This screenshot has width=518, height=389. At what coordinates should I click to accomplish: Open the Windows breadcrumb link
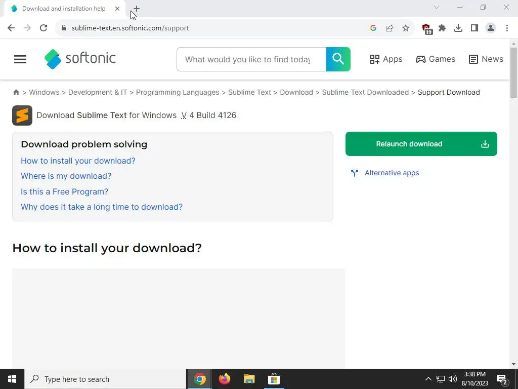(x=45, y=92)
